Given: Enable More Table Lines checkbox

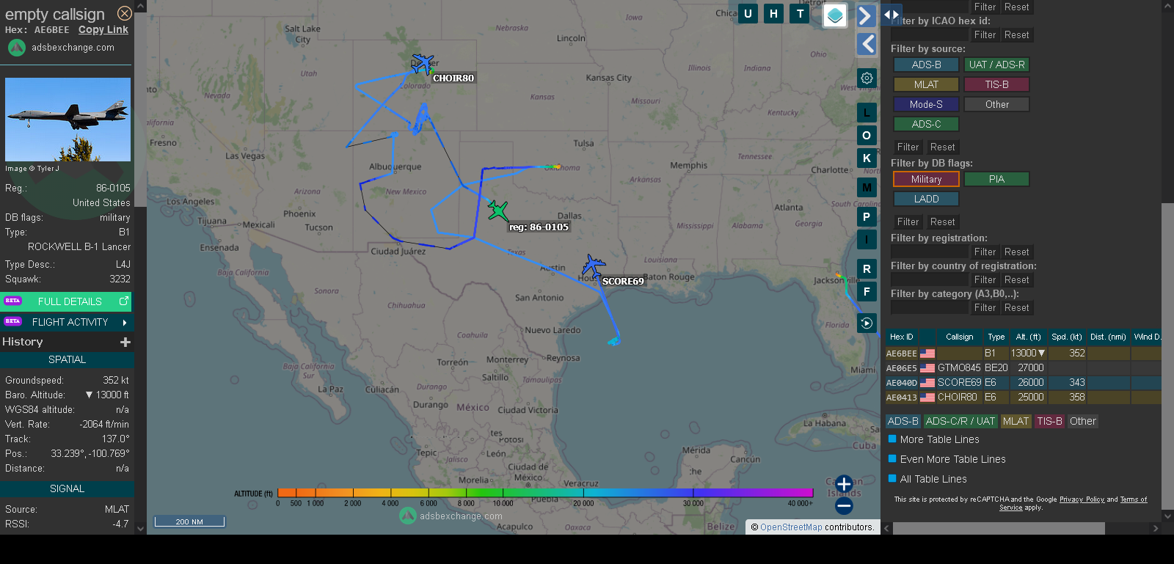Looking at the screenshot, I should click(x=893, y=439).
